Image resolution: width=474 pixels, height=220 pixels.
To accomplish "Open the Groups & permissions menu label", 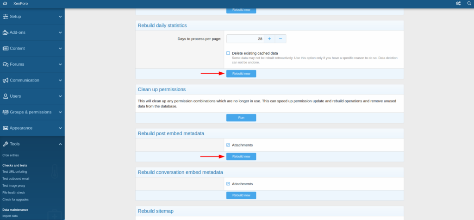I will point(31,112).
